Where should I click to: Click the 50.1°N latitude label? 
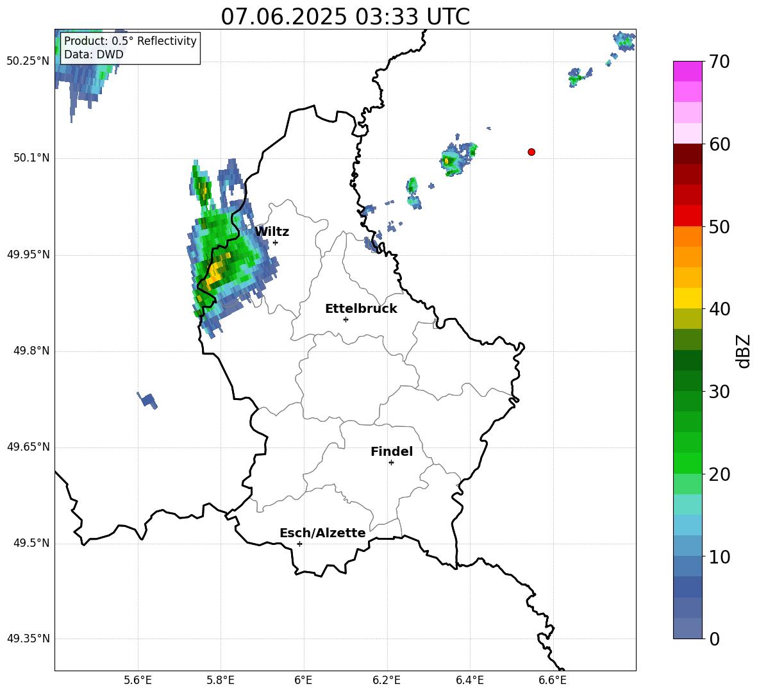31,158
